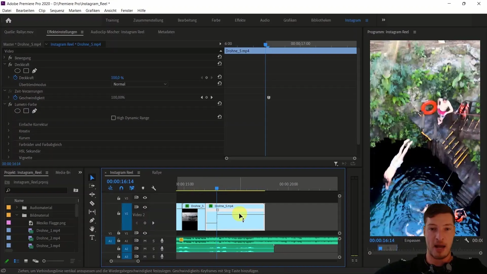487x274 pixels.
Task: Expand HSL Sekundär section
Action: (x=9, y=151)
